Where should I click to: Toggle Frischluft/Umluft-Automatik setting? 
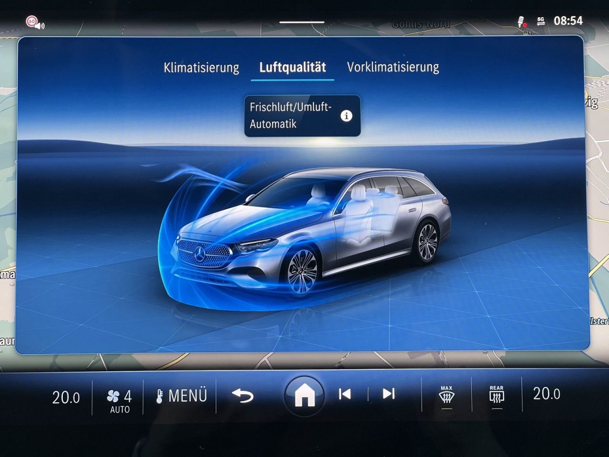(302, 116)
